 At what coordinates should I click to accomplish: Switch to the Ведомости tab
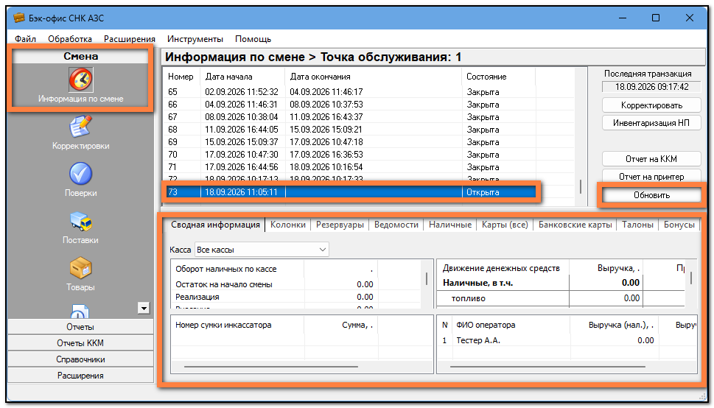pyautogui.click(x=396, y=225)
